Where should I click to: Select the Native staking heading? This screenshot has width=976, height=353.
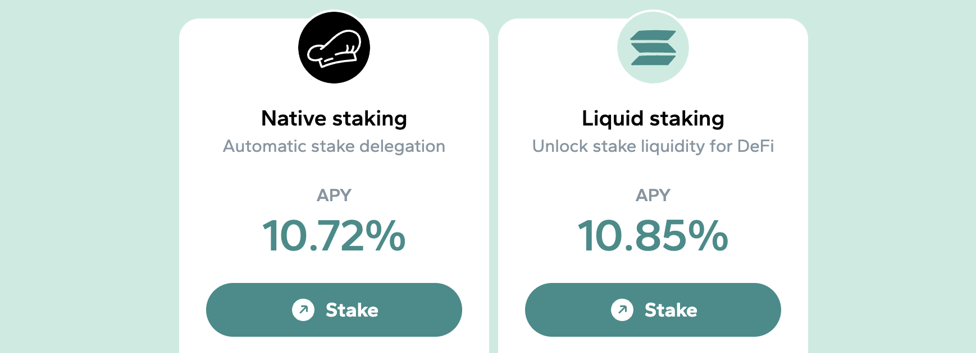334,119
